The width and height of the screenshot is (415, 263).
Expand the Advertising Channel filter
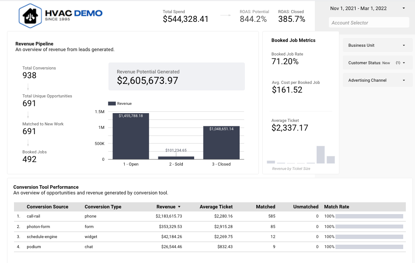point(378,80)
